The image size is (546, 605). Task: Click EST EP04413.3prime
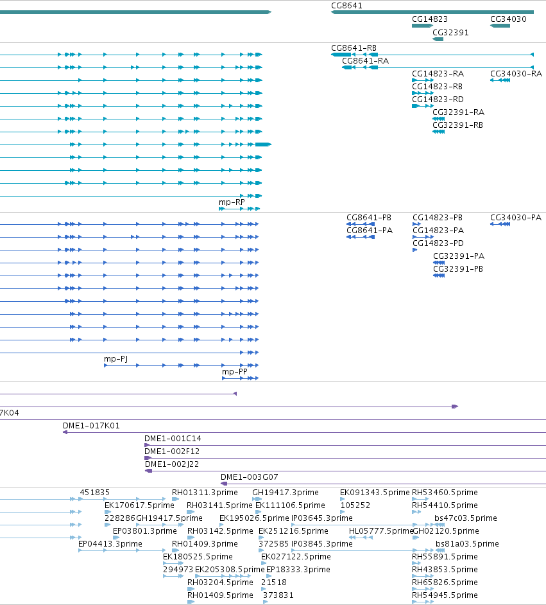[110, 544]
